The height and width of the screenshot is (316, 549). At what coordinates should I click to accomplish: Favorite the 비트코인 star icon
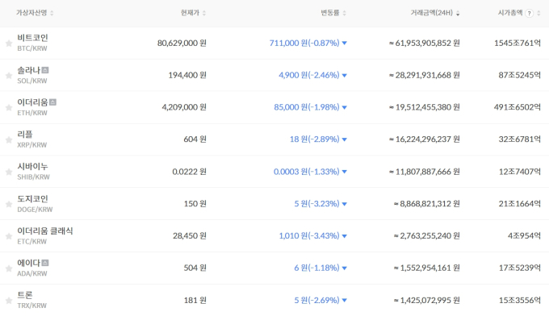[9, 44]
